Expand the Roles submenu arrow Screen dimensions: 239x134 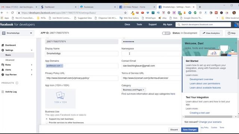tap(32, 65)
